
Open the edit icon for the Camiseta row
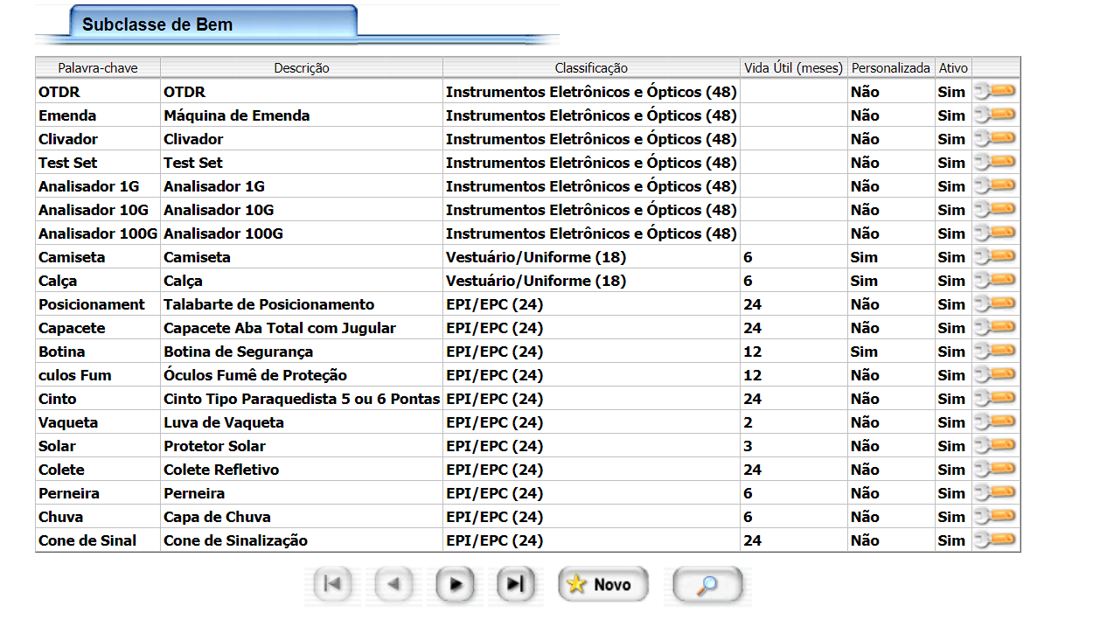click(x=995, y=256)
